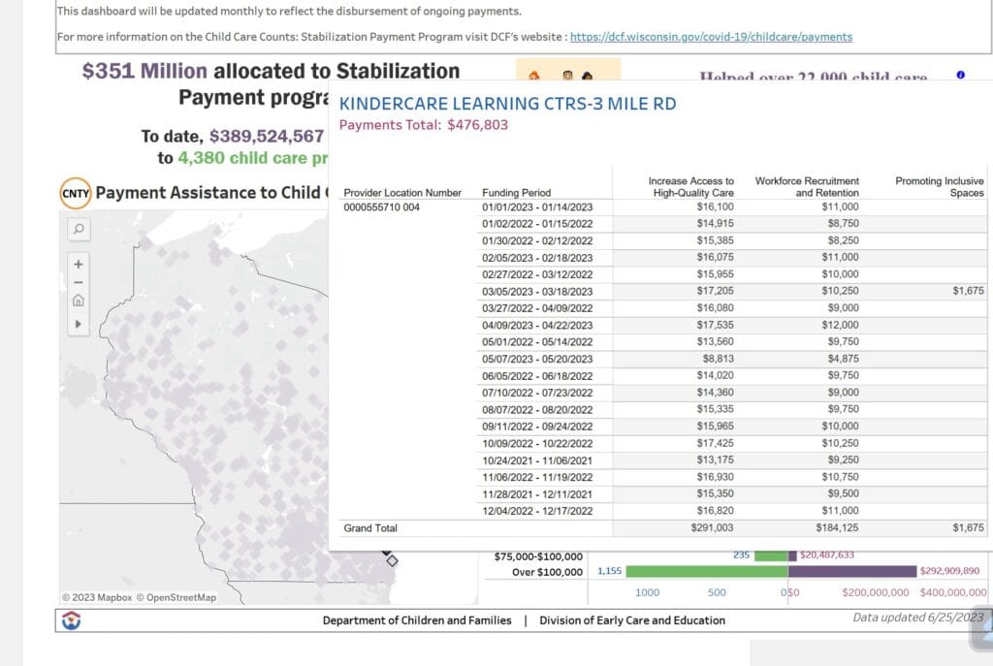993x666 pixels.
Task: Click Workforce Recruitment and Retention header
Action: coord(807,187)
